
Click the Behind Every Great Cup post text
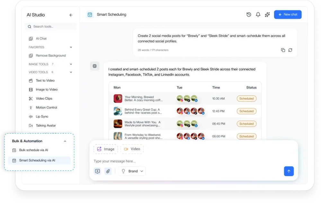(x=143, y=111)
